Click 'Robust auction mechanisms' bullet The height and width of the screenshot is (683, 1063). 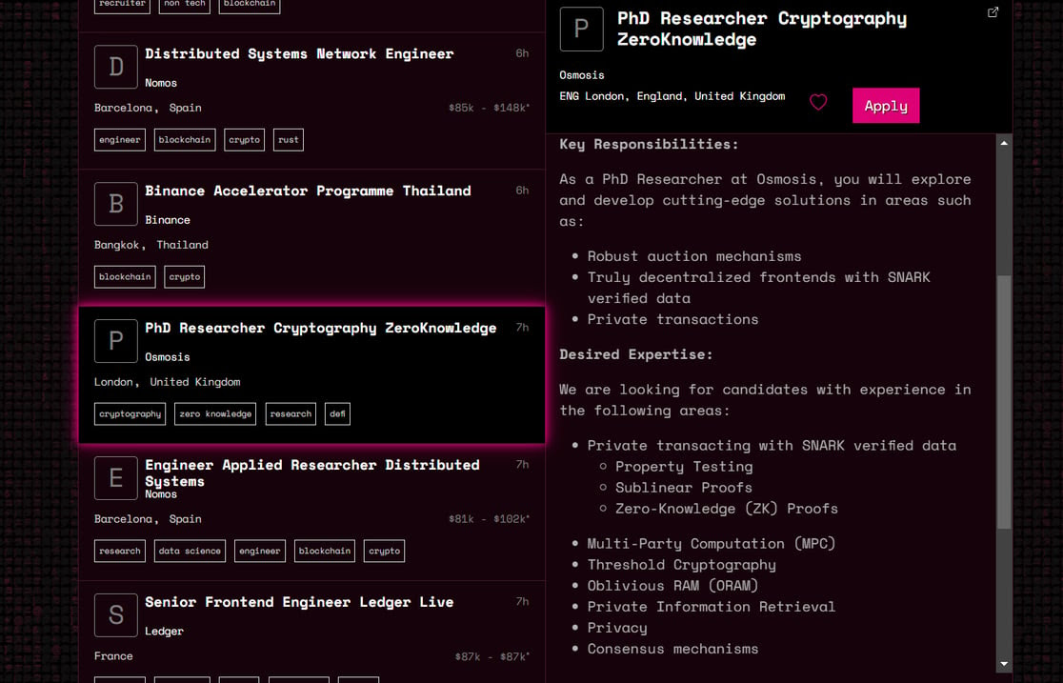point(694,256)
